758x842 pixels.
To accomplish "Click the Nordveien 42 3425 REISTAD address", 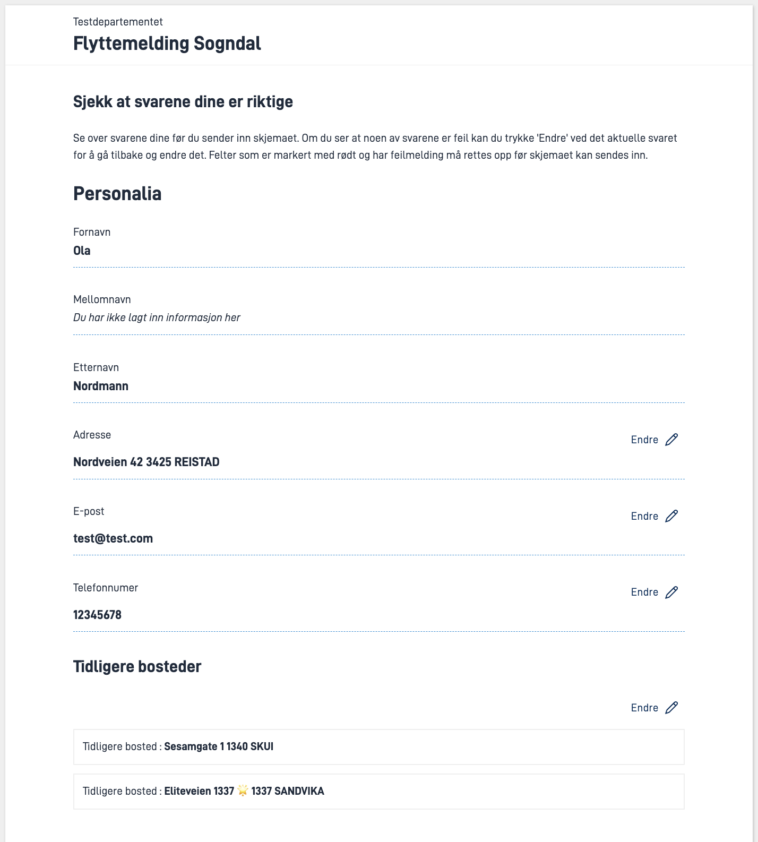I will coord(147,462).
